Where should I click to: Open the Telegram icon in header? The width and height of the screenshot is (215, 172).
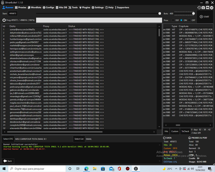(x=212, y=8)
